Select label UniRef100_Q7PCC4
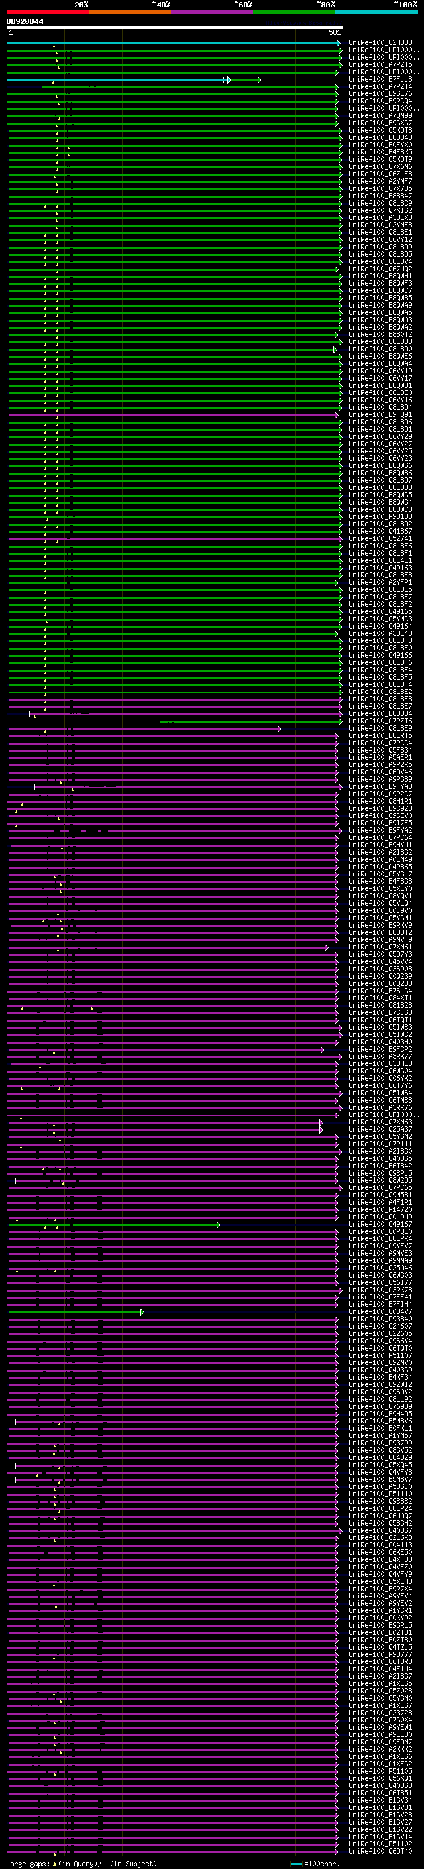The height and width of the screenshot is (1869, 424). click(x=380, y=743)
